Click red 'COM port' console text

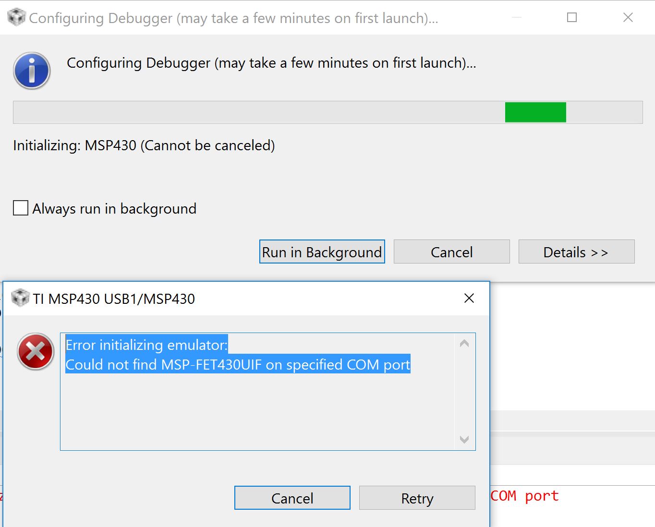point(525,495)
